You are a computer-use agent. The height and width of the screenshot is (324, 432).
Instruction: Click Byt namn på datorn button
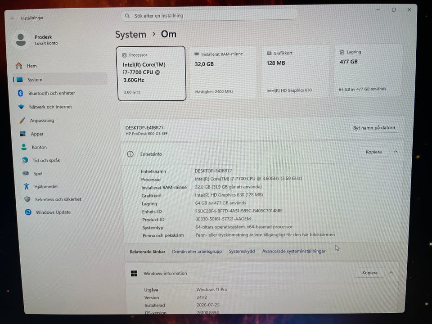pos(374,128)
